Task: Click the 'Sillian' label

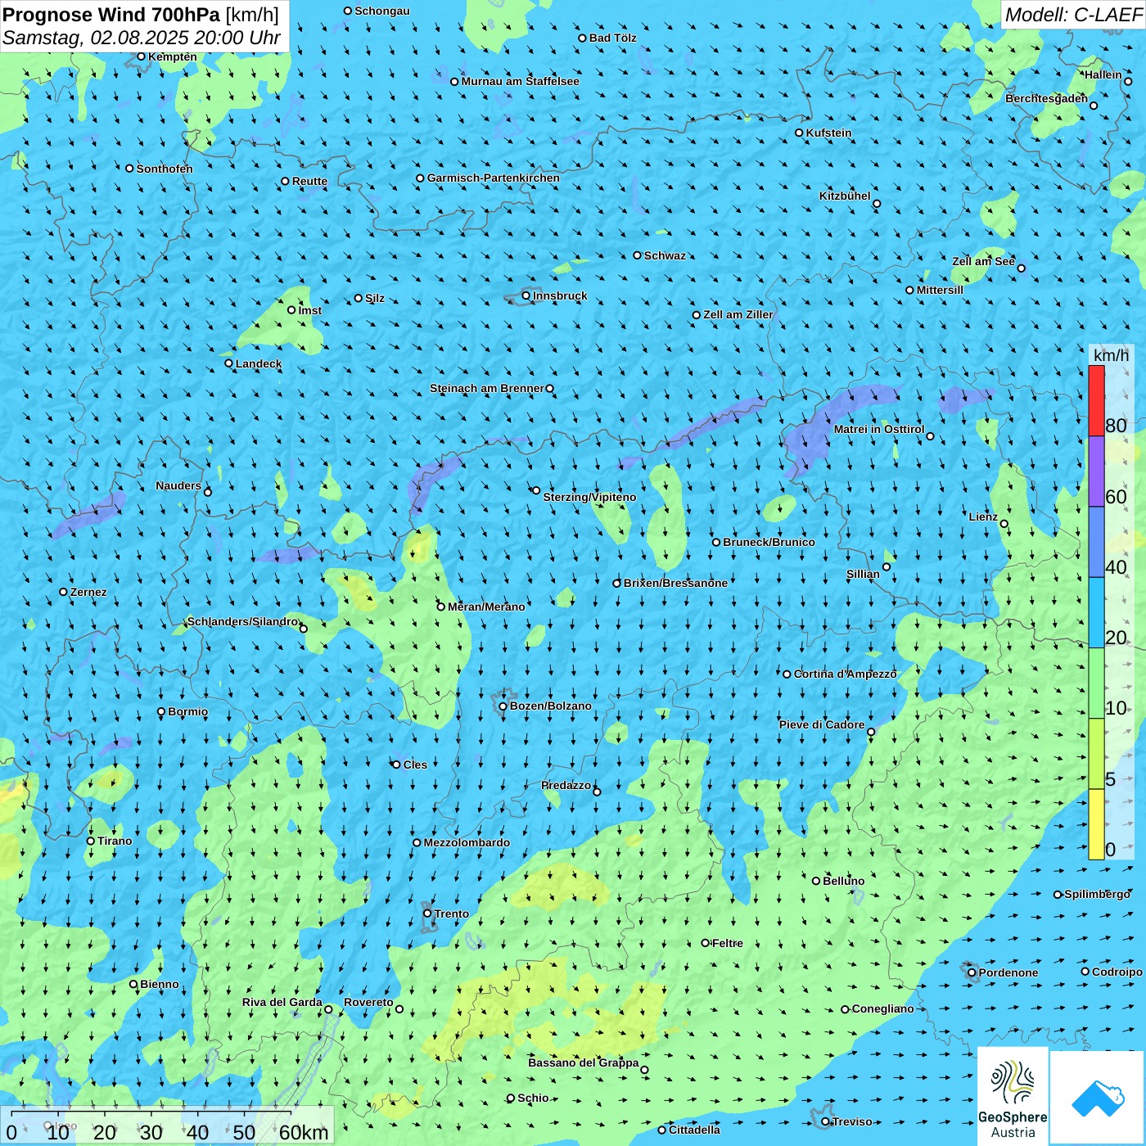Action: [863, 574]
